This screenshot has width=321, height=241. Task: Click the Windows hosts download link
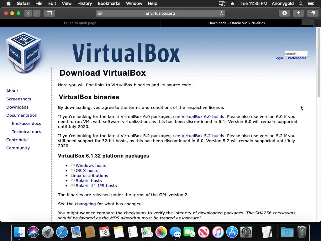pos(91,166)
